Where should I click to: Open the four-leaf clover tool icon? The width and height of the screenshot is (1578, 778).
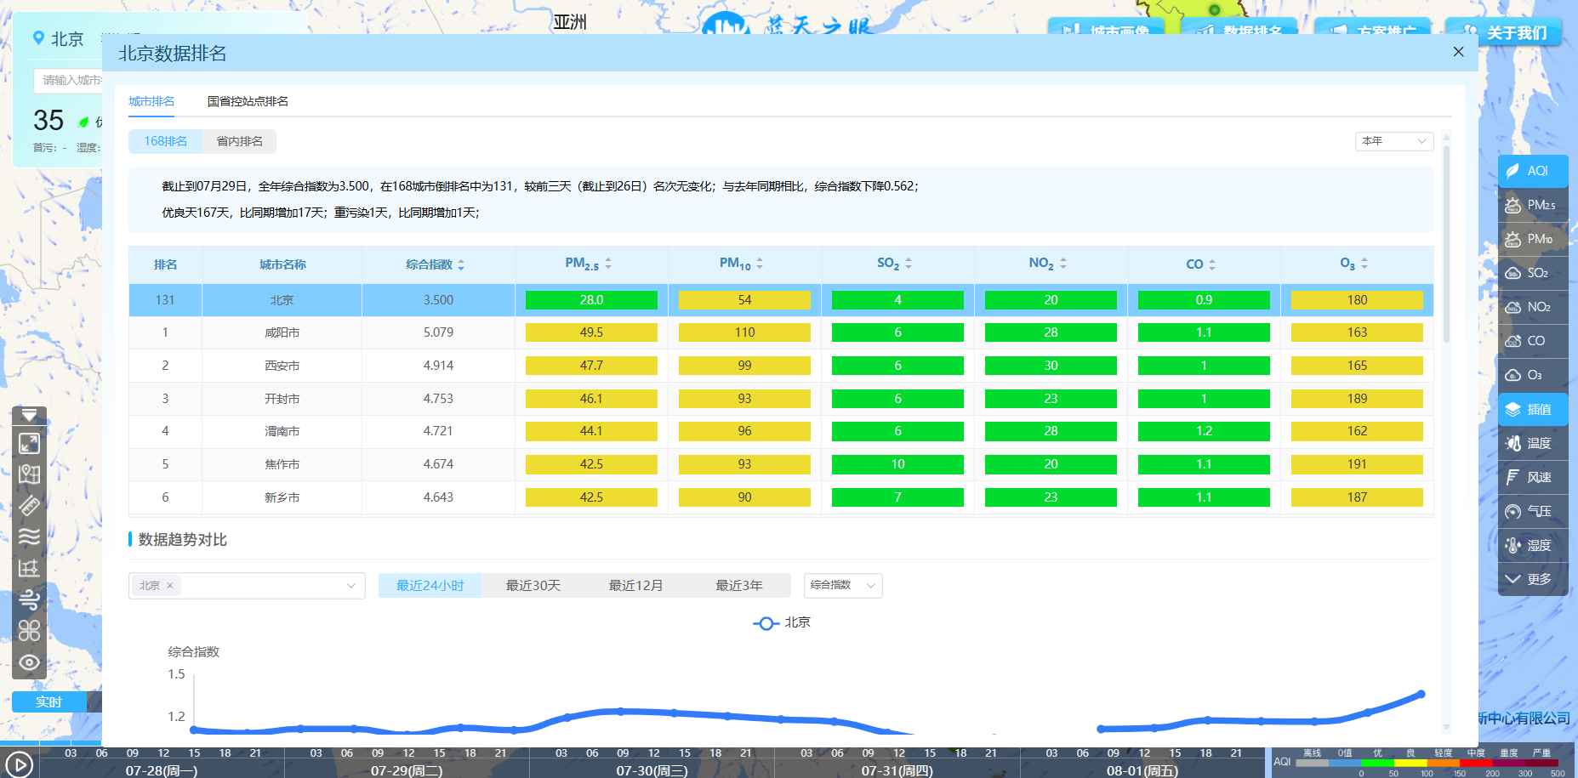[x=29, y=631]
